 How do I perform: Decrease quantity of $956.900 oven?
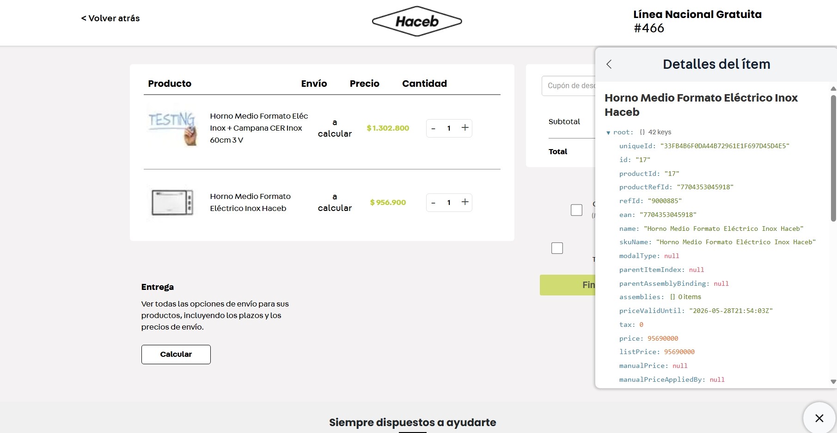click(433, 203)
